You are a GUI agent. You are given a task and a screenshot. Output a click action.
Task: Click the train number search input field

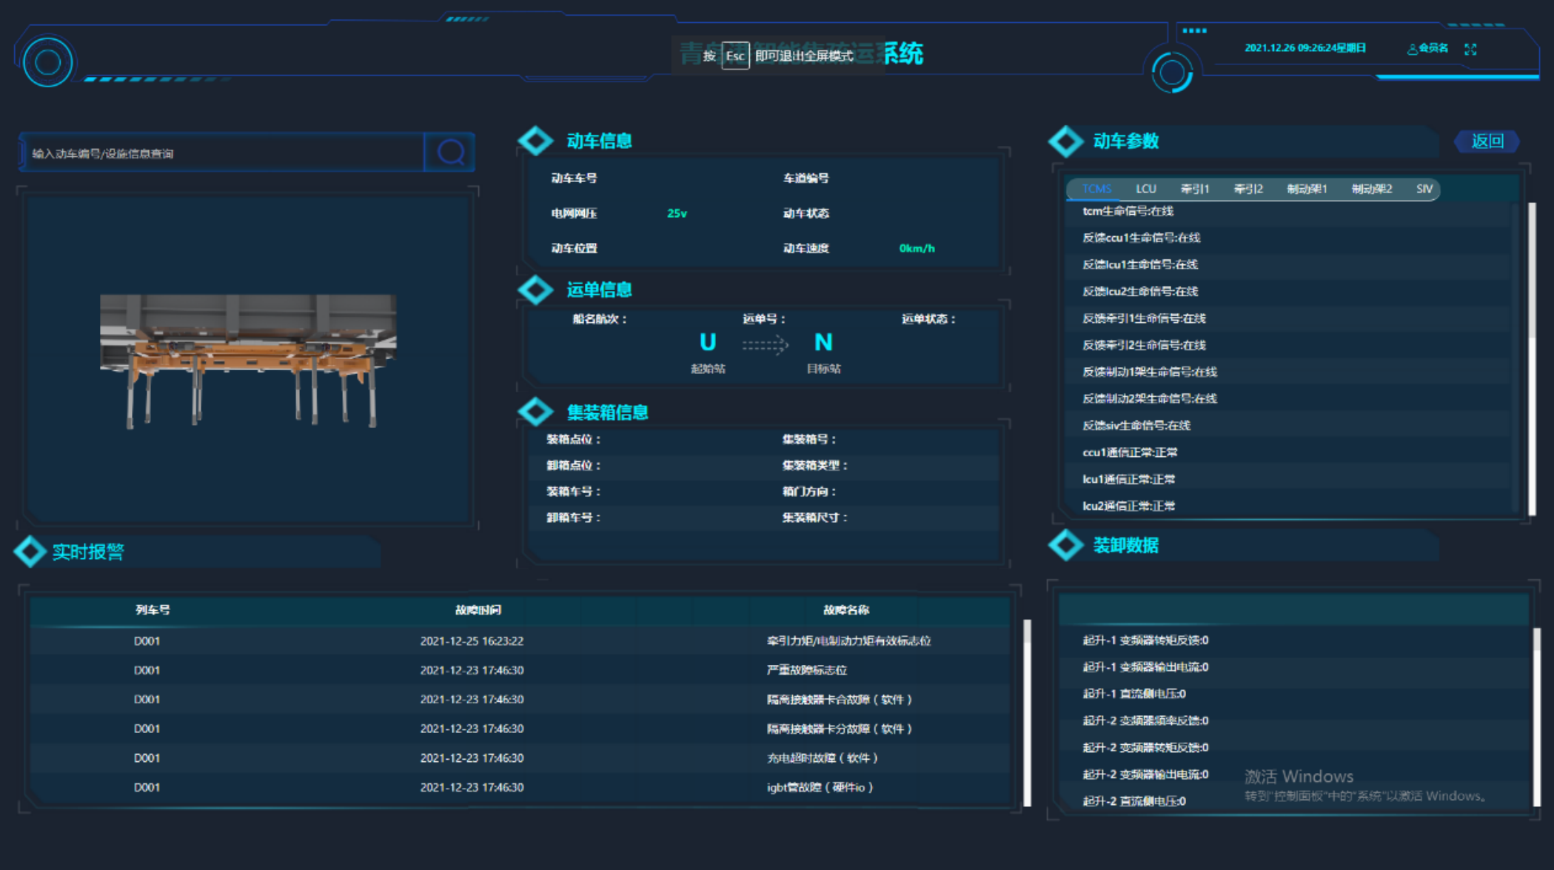pos(222,153)
